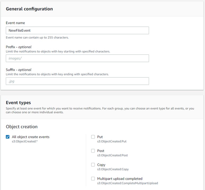This screenshot has width=205, height=190.
Task: Click the General configuration section heading
Action: pyautogui.click(x=29, y=9)
